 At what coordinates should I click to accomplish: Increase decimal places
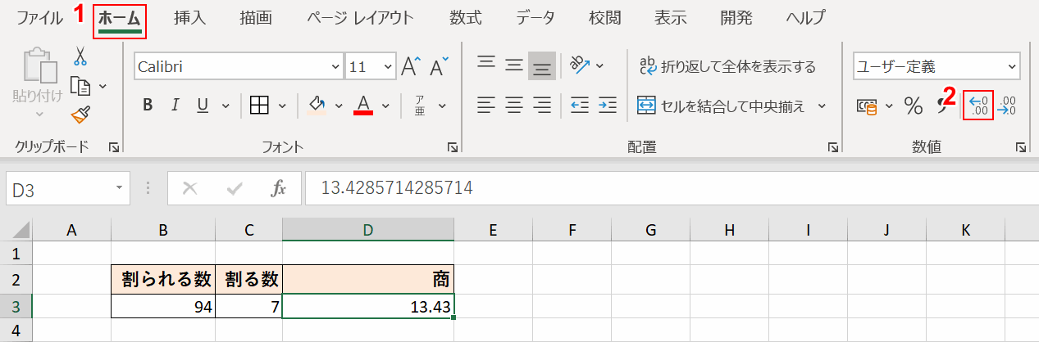tap(978, 105)
